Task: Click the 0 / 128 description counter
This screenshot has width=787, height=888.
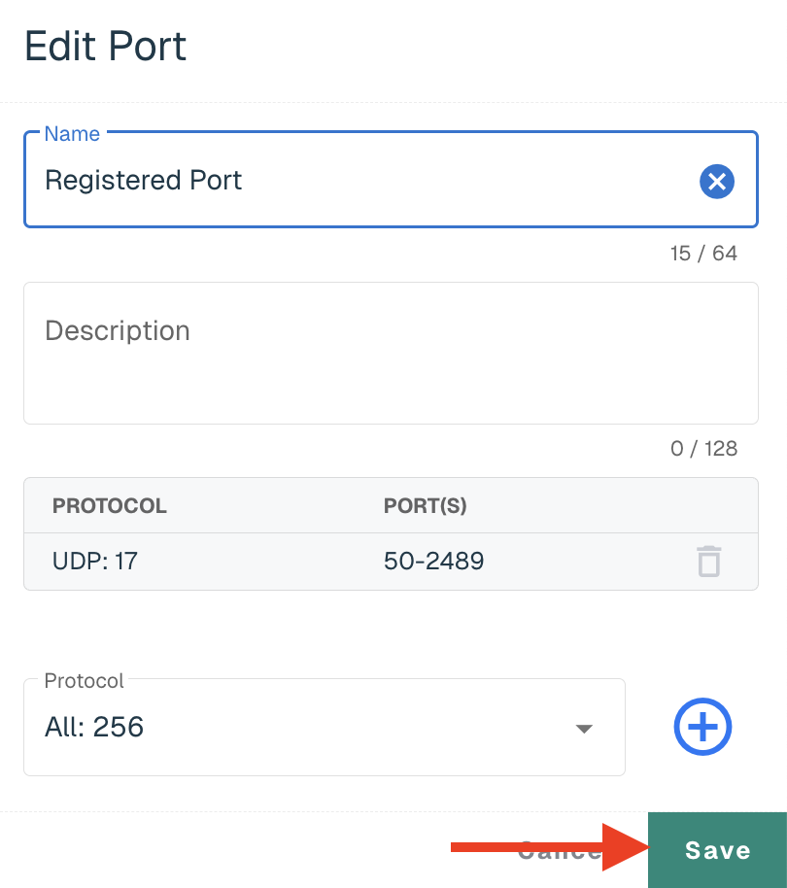Action: click(x=703, y=449)
